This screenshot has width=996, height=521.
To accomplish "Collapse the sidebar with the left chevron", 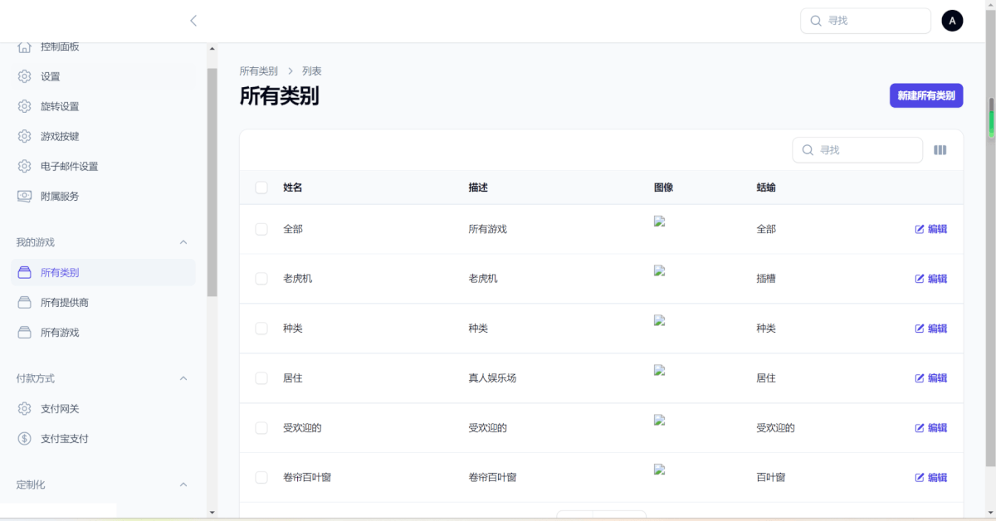I will click(193, 21).
